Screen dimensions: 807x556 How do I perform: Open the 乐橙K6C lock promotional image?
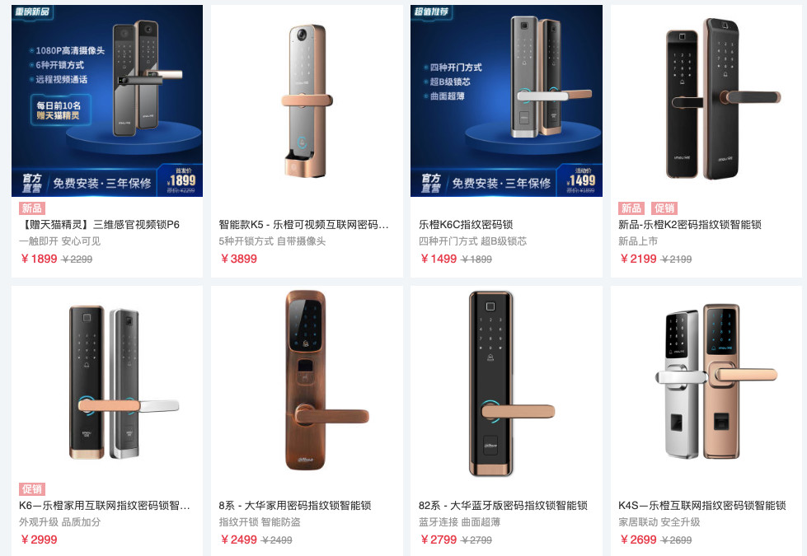[x=506, y=100]
